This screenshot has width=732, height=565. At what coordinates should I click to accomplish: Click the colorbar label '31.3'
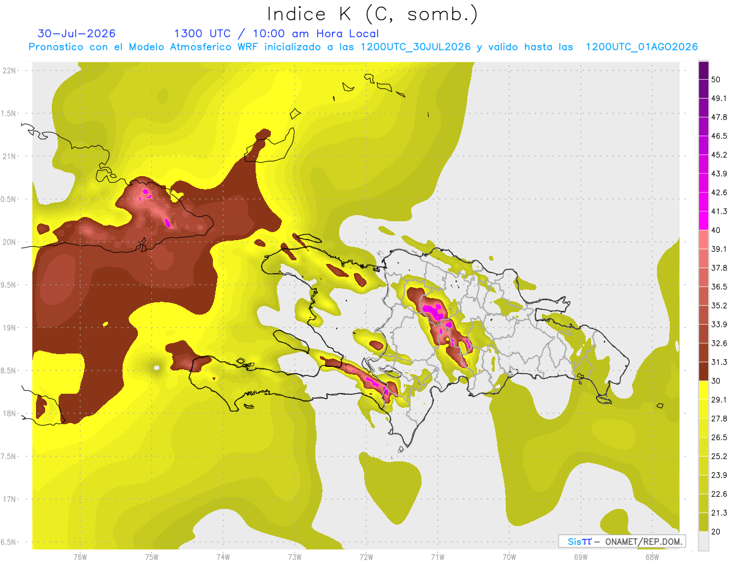coord(719,362)
